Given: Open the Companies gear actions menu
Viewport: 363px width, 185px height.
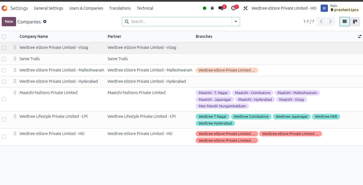Looking at the screenshot, I should pyautogui.click(x=45, y=21).
